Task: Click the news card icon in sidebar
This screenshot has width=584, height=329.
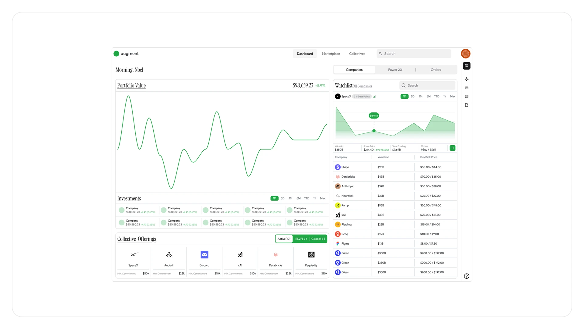Action: [x=466, y=96]
